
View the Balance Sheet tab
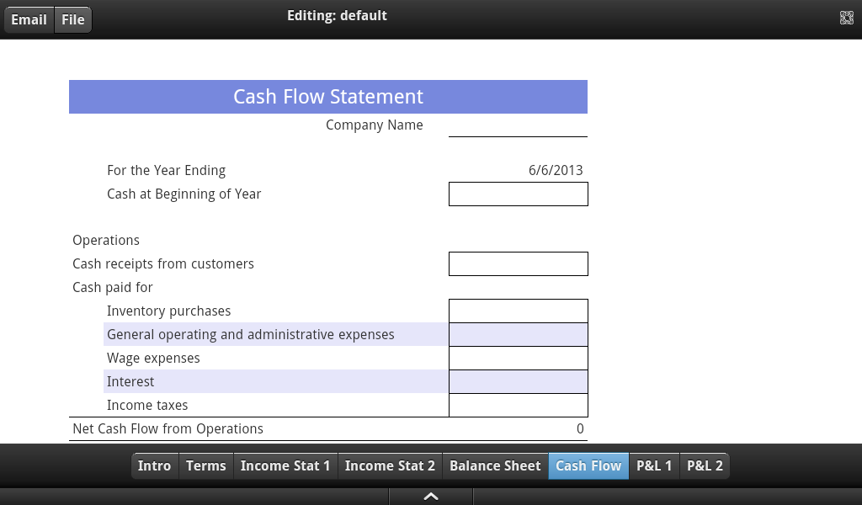point(494,465)
